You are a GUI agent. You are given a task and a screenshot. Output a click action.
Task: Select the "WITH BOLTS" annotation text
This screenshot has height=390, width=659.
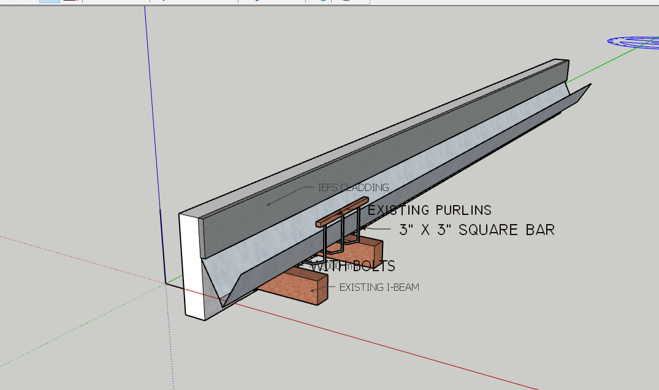click(x=353, y=266)
